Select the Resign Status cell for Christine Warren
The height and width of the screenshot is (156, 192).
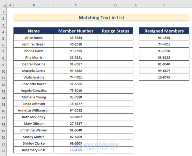click(x=115, y=130)
